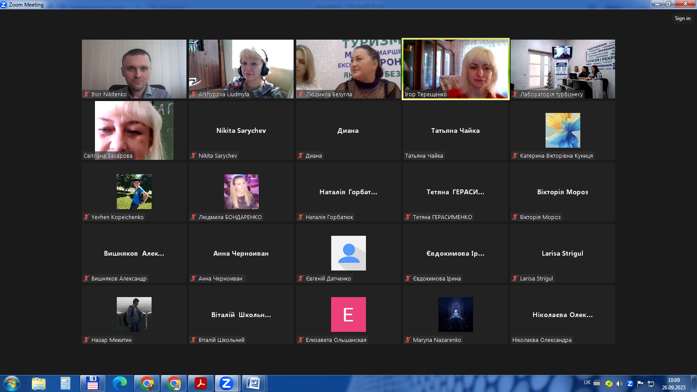Click Катерина Вікторівна Куниця's blue flower avatar
Screen dimensions: 697x392
562,130
